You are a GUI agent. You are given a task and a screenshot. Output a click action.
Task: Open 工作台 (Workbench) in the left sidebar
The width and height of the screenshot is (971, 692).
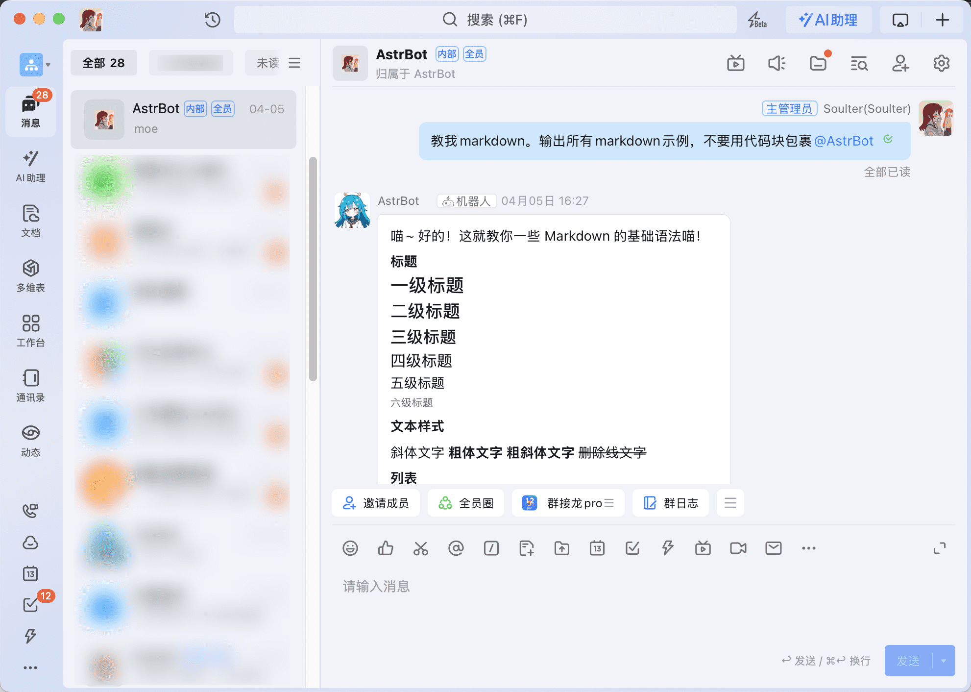coord(30,330)
